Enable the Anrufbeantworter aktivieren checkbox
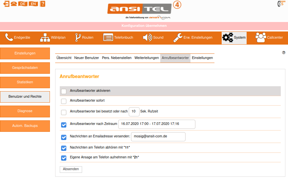288x181 pixels. point(64,91)
